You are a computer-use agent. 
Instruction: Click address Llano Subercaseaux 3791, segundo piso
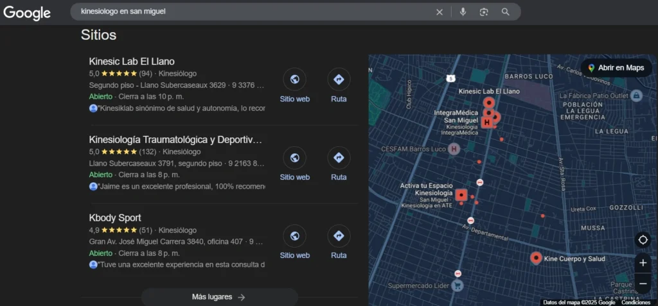(156, 164)
